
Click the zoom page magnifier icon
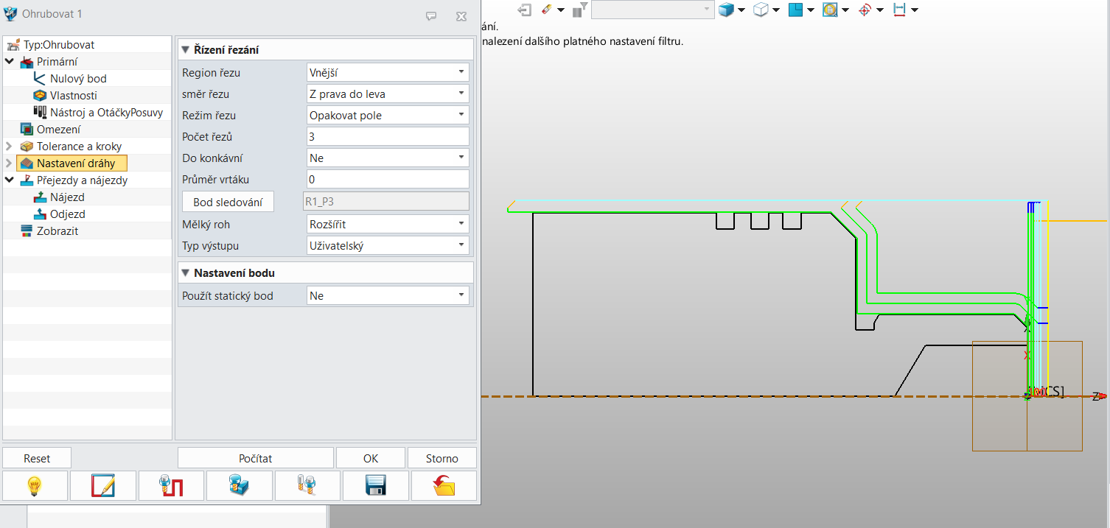(x=830, y=10)
